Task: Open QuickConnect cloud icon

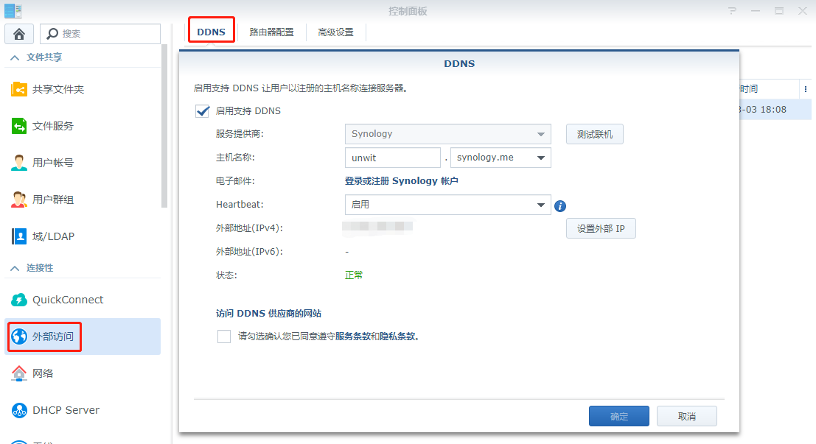Action: pos(19,300)
